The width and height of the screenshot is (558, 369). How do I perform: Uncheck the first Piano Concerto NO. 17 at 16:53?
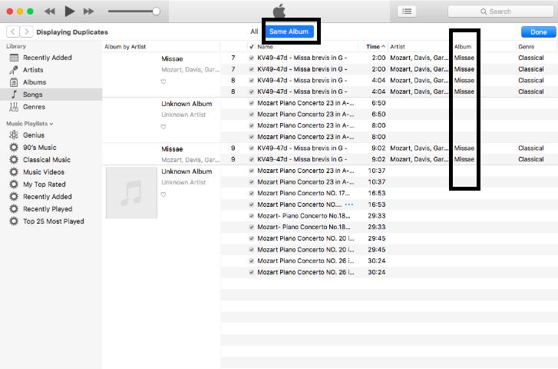click(252, 193)
